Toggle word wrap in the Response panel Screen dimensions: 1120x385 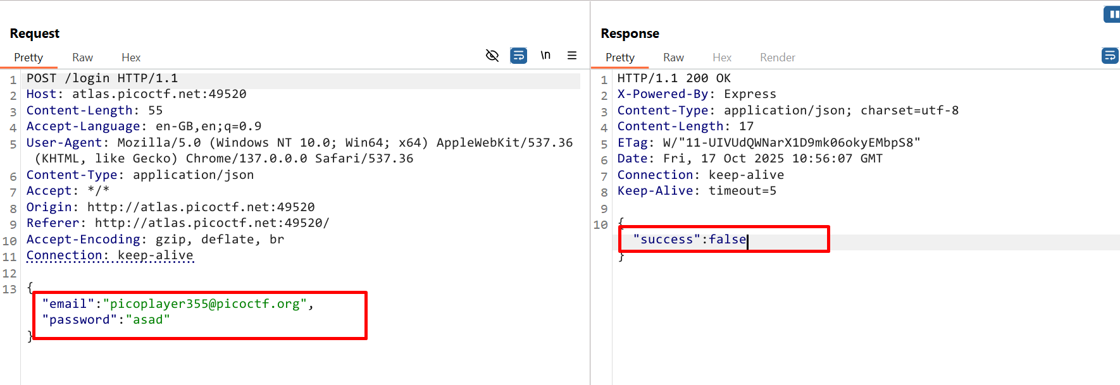coord(1110,56)
